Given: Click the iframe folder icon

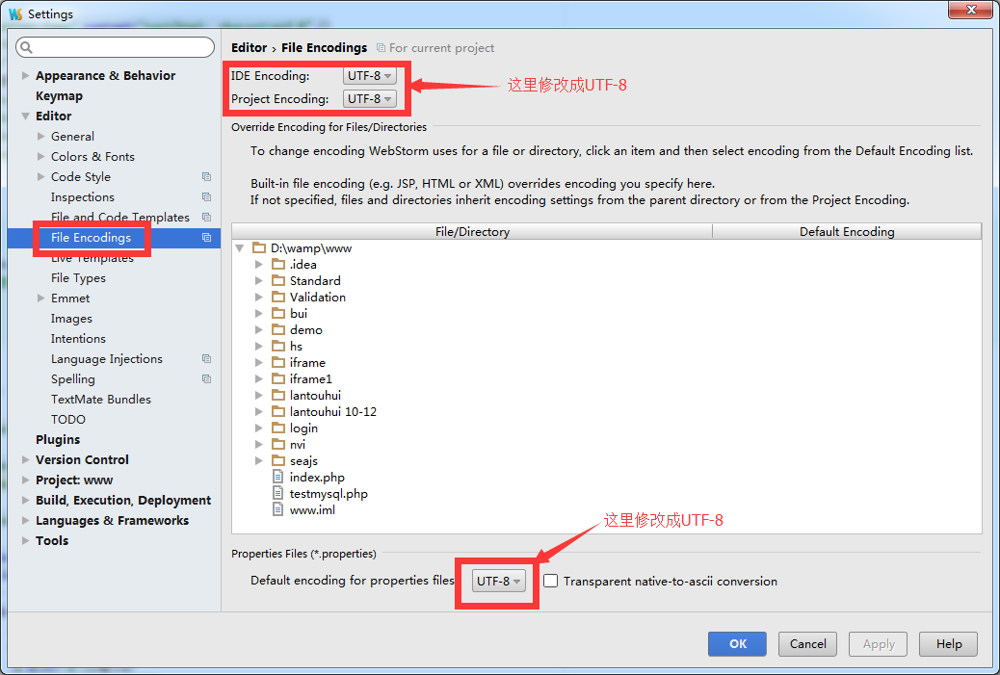Looking at the screenshot, I should pos(278,362).
